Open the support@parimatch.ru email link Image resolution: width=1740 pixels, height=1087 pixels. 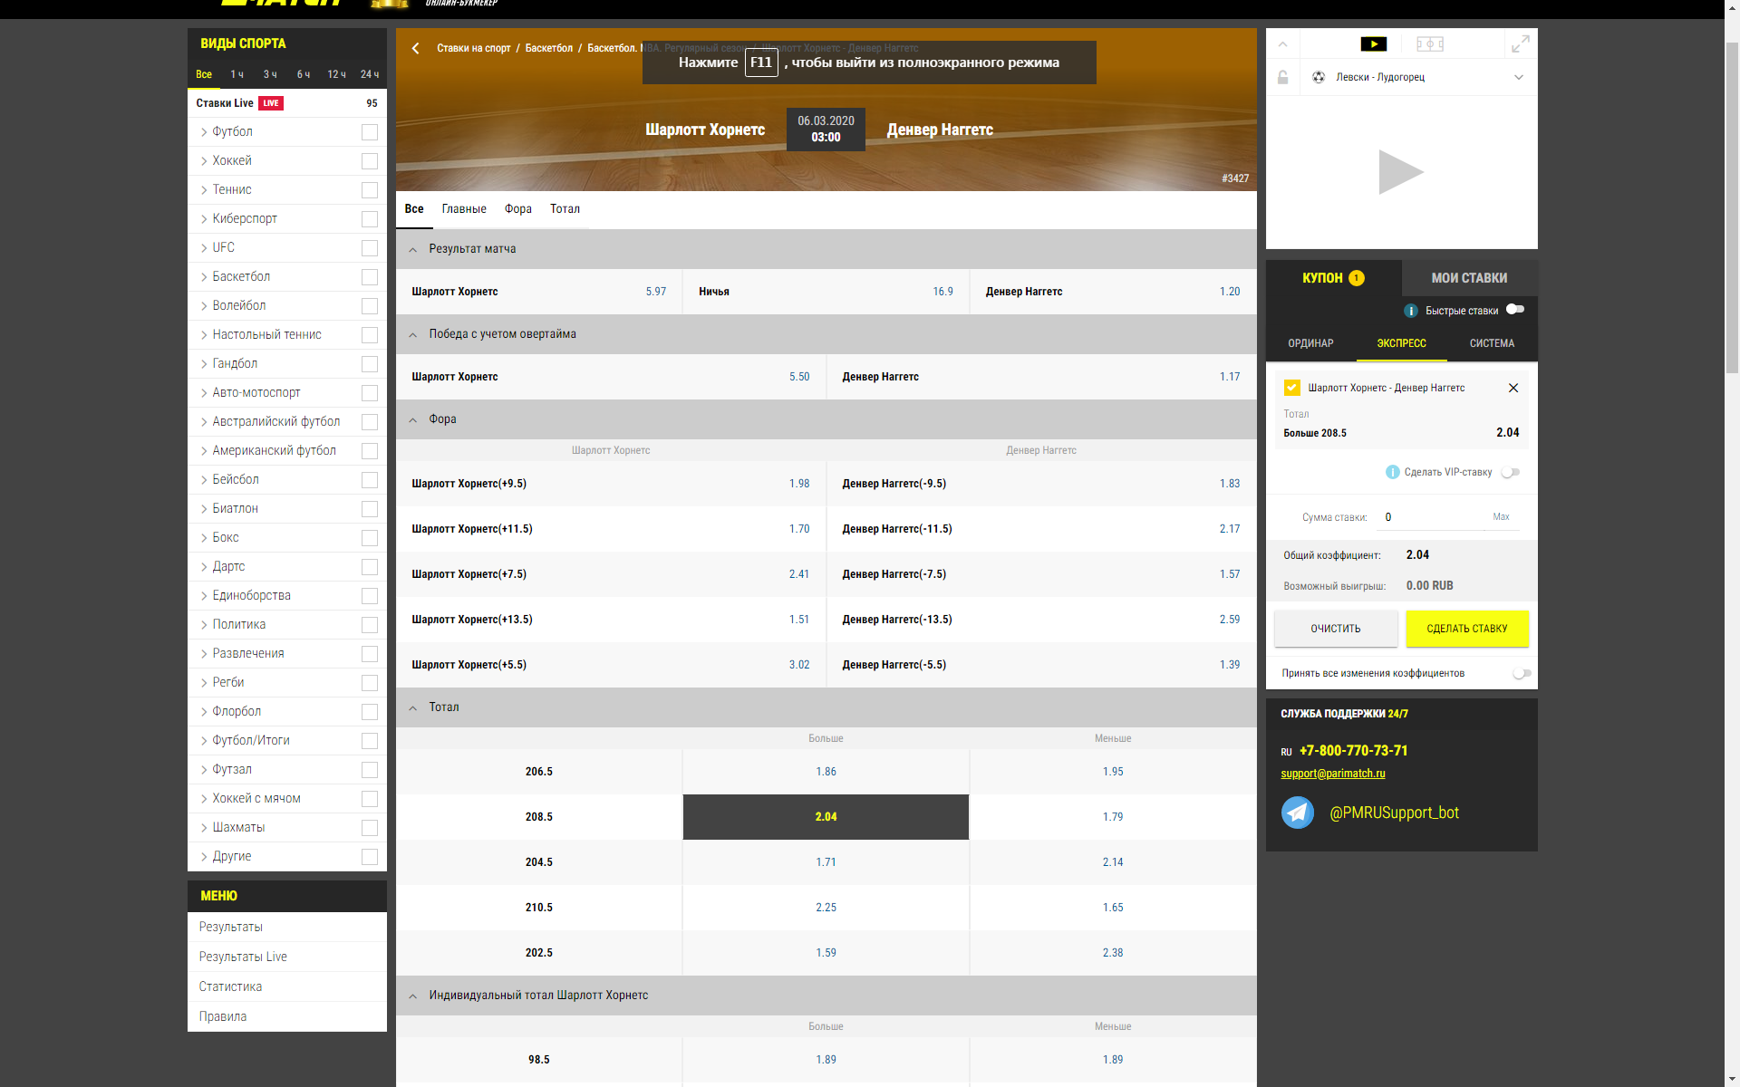click(x=1332, y=774)
